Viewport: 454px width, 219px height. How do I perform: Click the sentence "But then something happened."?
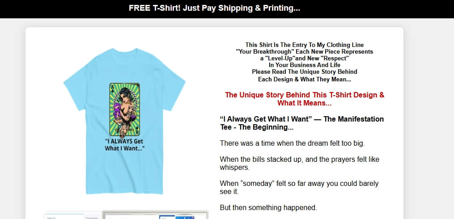[x=268, y=207]
